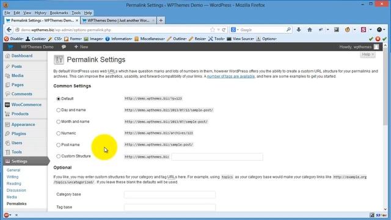Viewport: 391px width, 220px height.
Task: Choose the Post name radio button
Action: click(59, 145)
